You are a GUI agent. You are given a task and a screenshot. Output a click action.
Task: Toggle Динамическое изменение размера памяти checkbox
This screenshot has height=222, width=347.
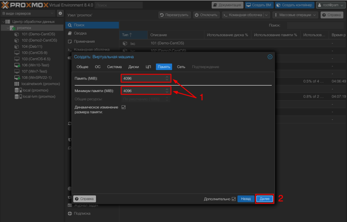click(123, 107)
